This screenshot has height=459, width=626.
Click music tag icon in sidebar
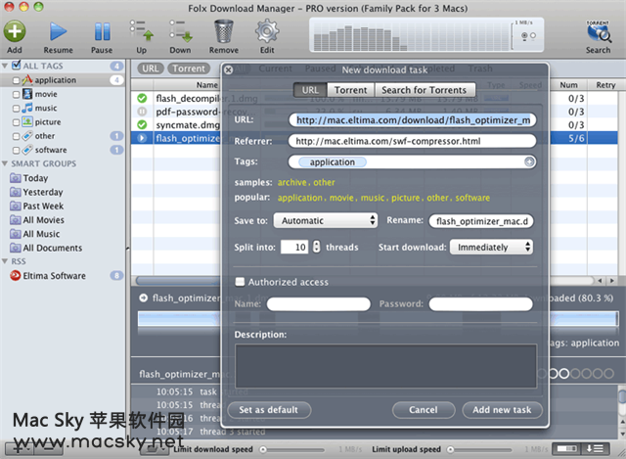[x=27, y=108]
